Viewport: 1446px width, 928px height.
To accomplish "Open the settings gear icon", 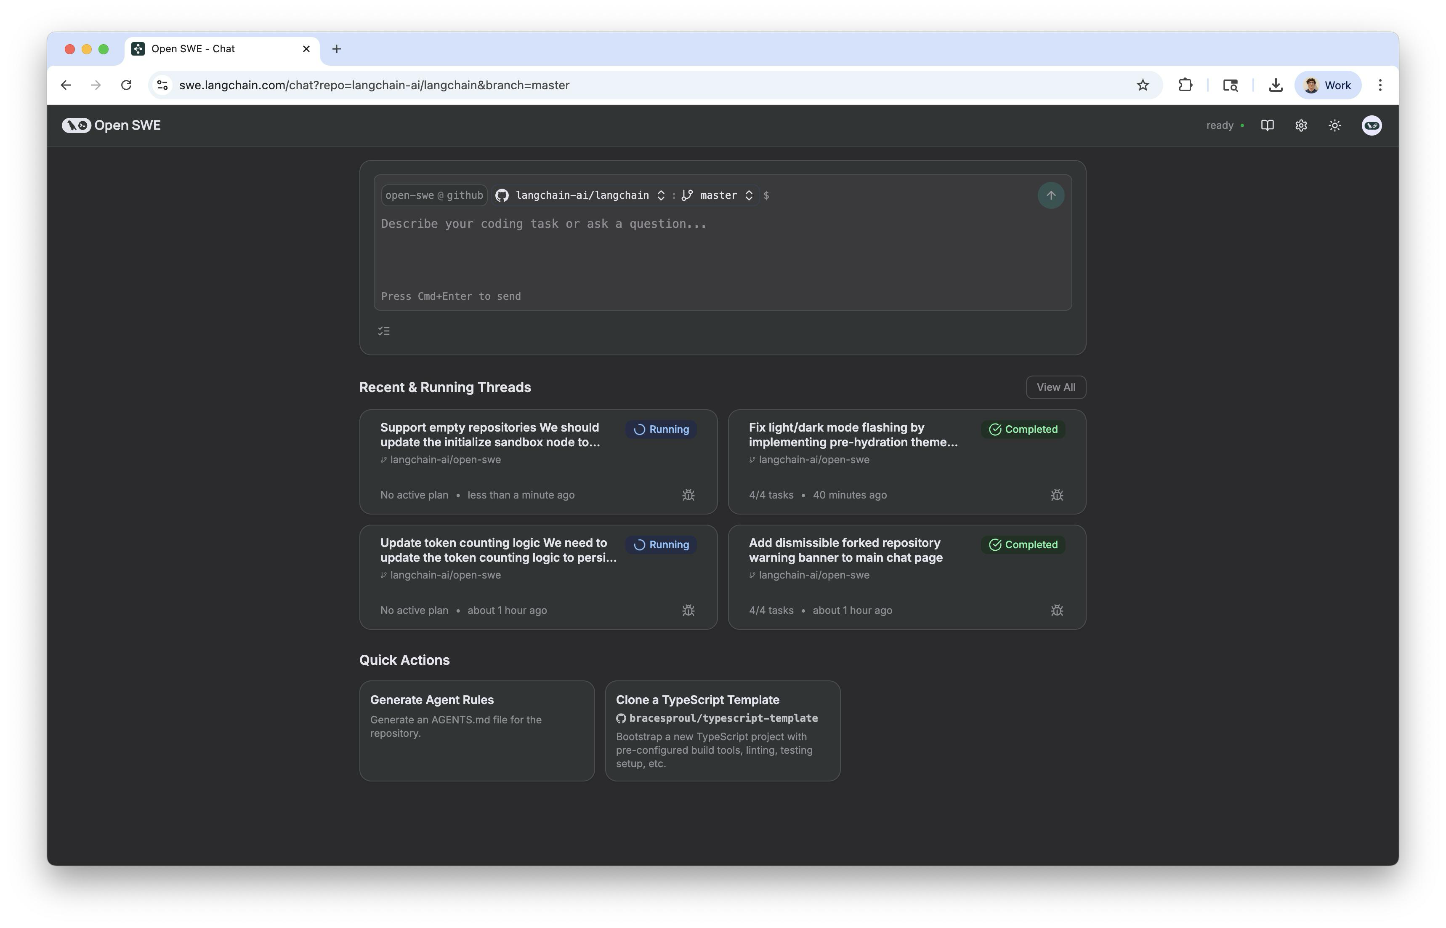I will click(1301, 125).
